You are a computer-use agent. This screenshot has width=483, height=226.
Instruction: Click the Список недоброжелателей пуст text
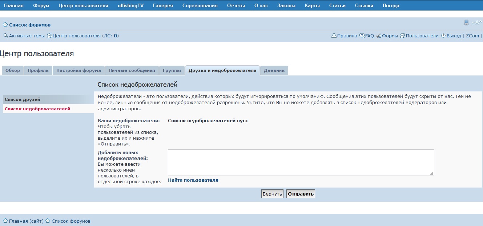208,120
